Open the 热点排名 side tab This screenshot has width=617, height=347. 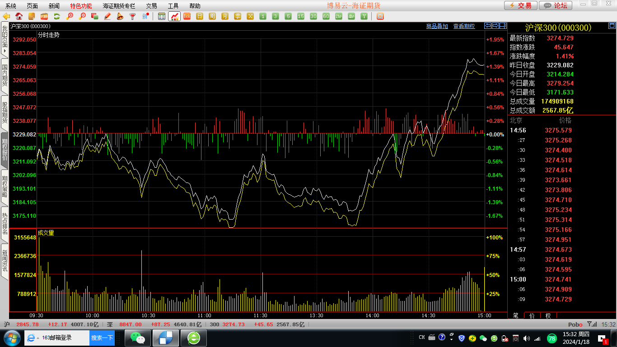[x=4, y=224]
